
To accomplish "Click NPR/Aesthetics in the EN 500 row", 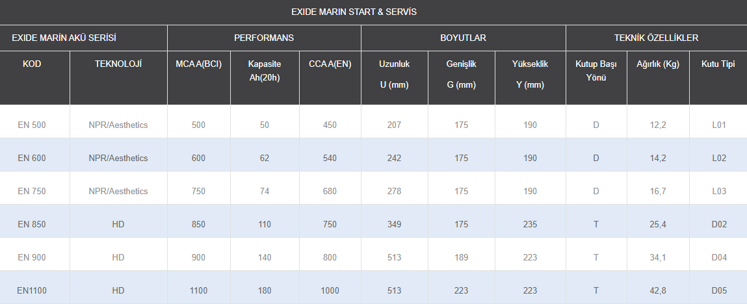I will pyautogui.click(x=118, y=125).
